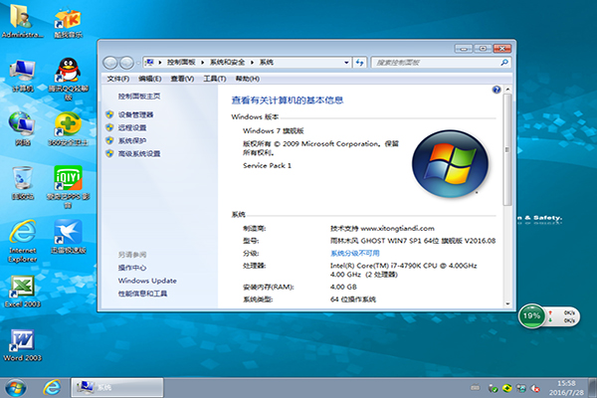
Task: Launch the iQIYI PPS video shortcut
Action: pos(68,187)
